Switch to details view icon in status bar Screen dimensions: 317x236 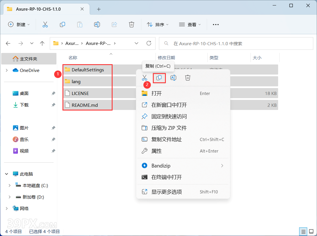click(303, 232)
